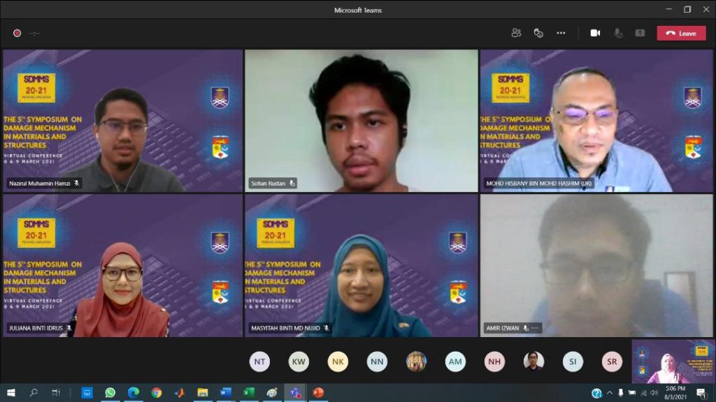This screenshot has height=402, width=716.
Task: Open Microsoft Edge from the taskbar
Action: 133,393
